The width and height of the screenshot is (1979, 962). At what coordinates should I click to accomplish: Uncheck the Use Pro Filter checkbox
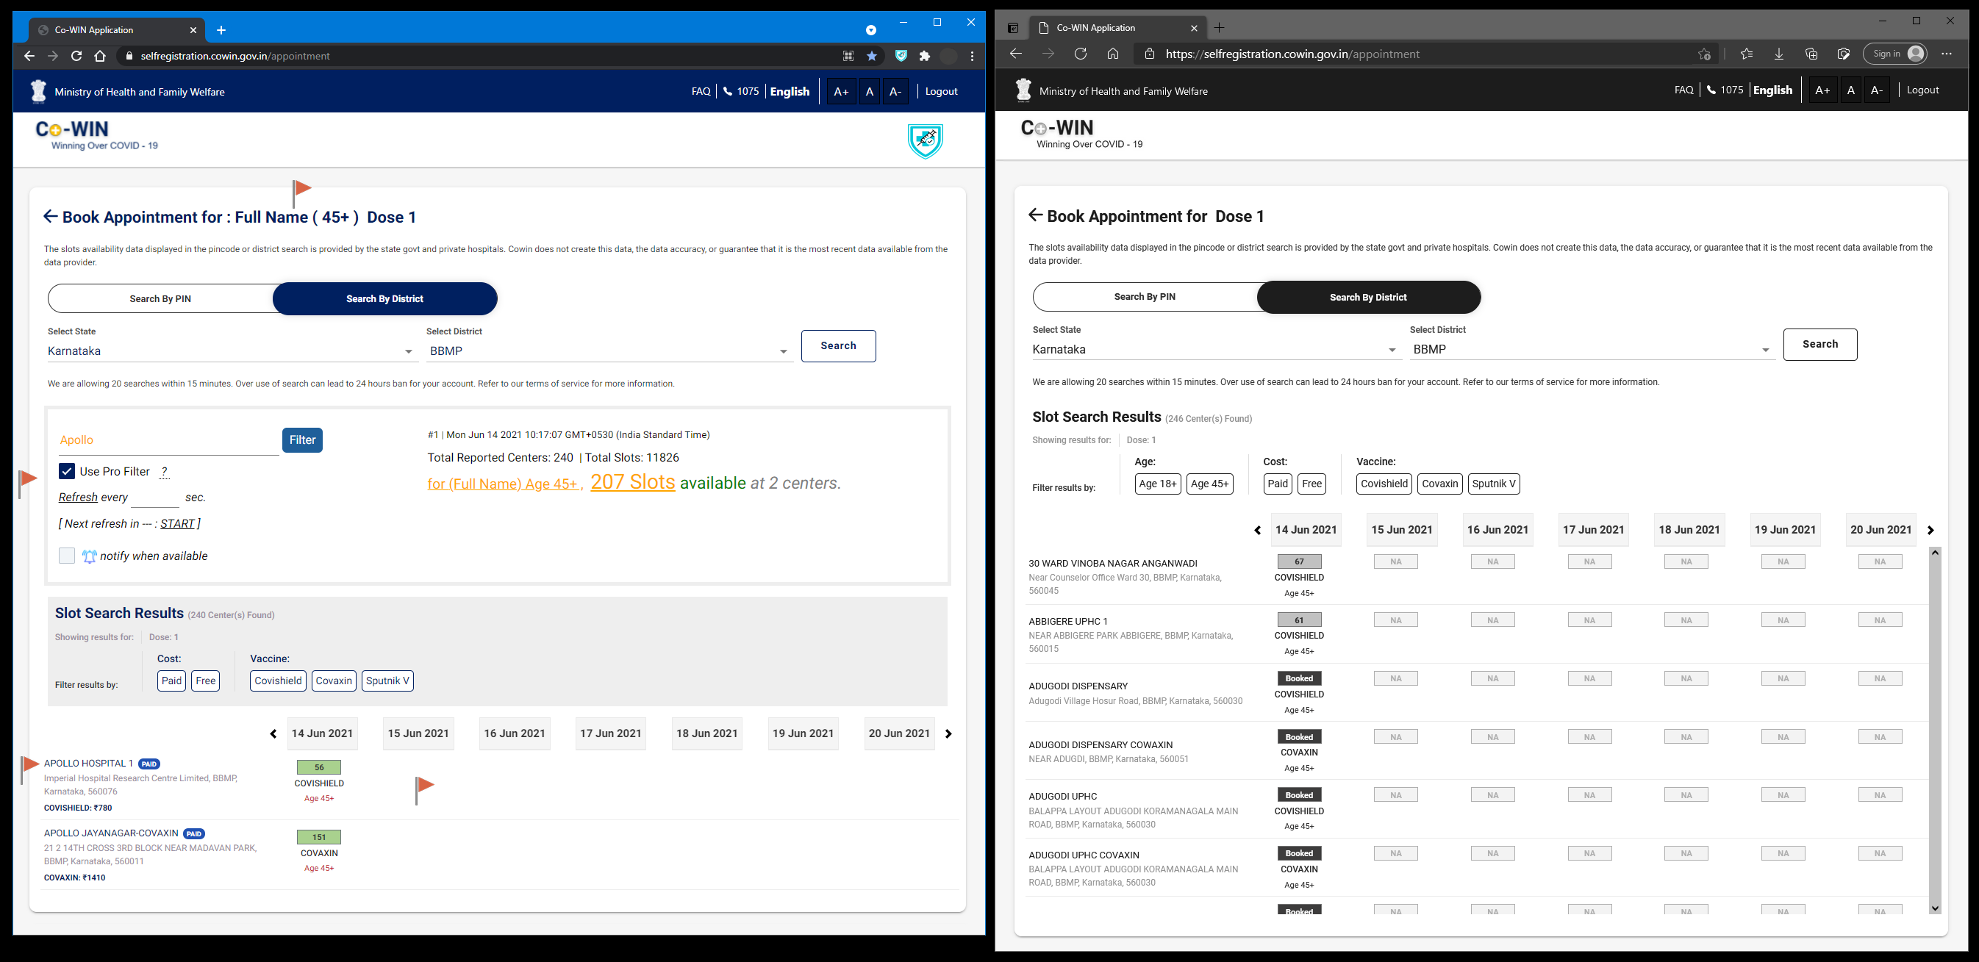[x=67, y=471]
